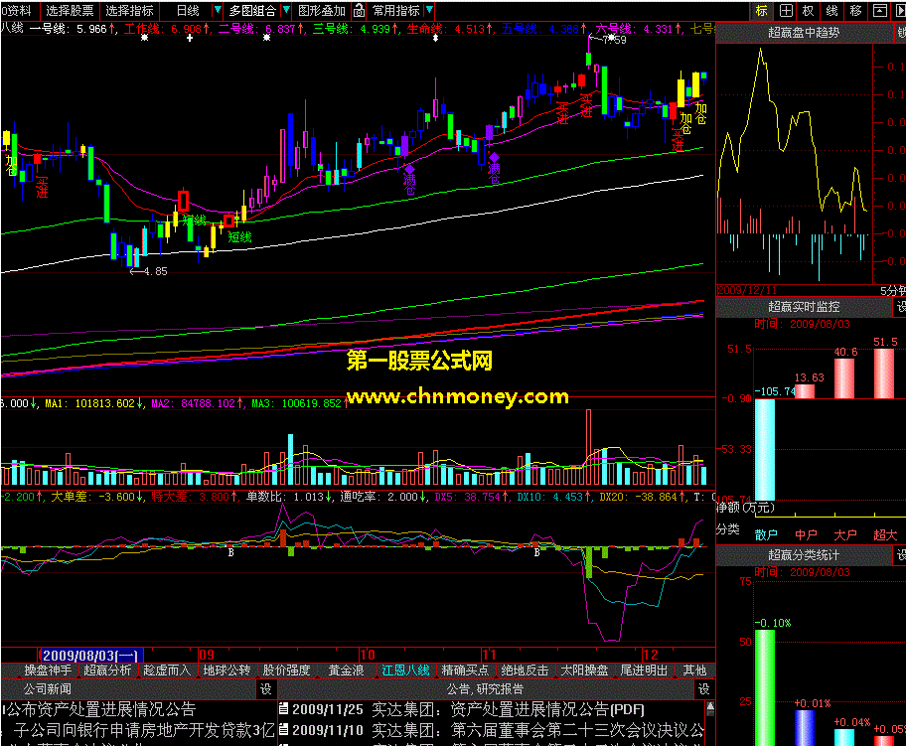Switch to the 绝地反击 indicator tab

click(x=525, y=671)
